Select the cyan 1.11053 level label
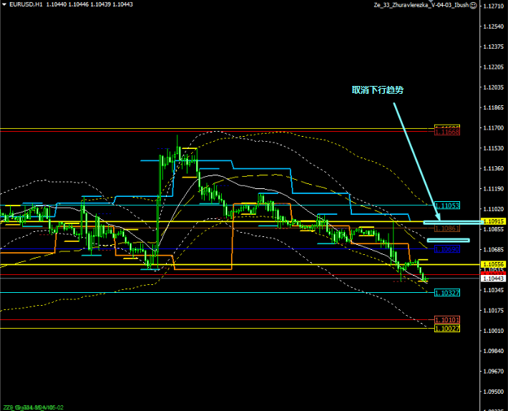The image size is (508, 411). coord(447,205)
